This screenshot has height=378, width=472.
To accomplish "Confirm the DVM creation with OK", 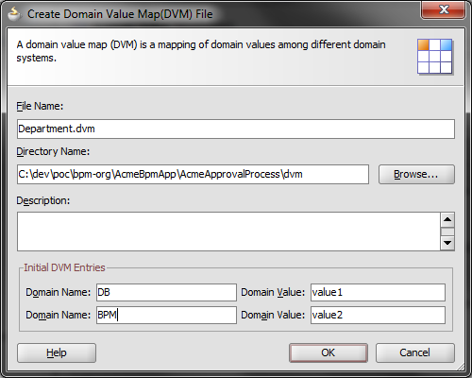I will pos(329,352).
